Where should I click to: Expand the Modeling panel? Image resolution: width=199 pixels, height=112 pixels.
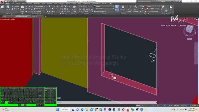coord(10,14)
